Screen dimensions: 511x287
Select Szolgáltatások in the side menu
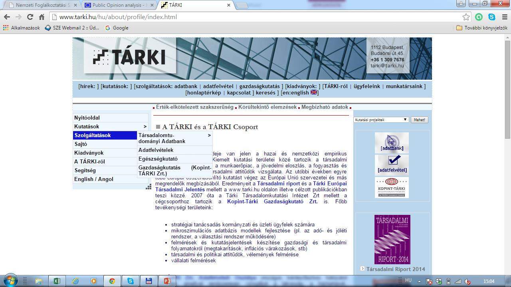[105, 135]
